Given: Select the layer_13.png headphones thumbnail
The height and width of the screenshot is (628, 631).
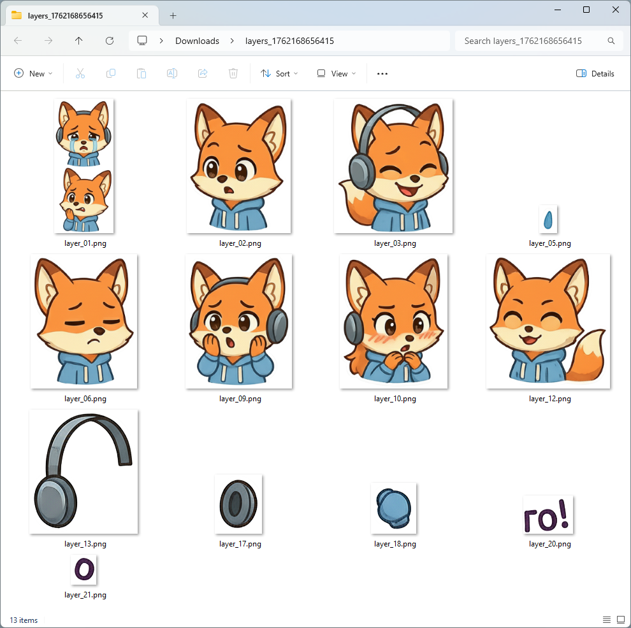Looking at the screenshot, I should coord(83,472).
